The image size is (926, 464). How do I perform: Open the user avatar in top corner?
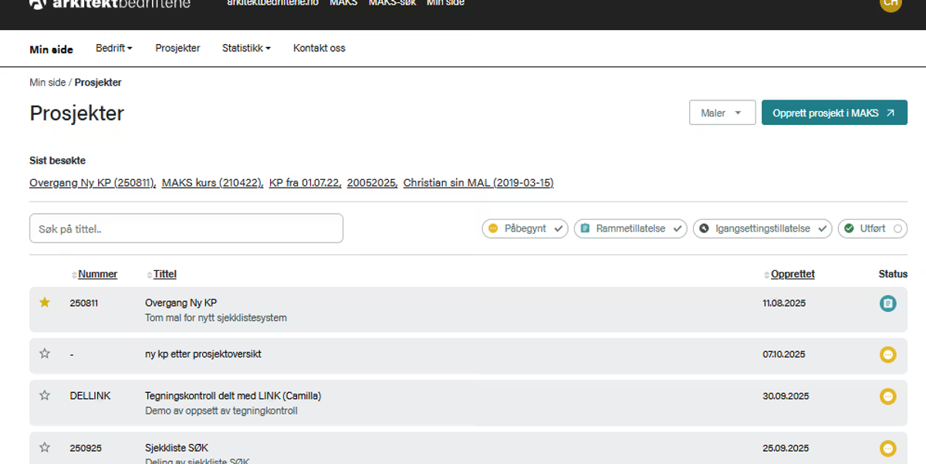(x=891, y=3)
